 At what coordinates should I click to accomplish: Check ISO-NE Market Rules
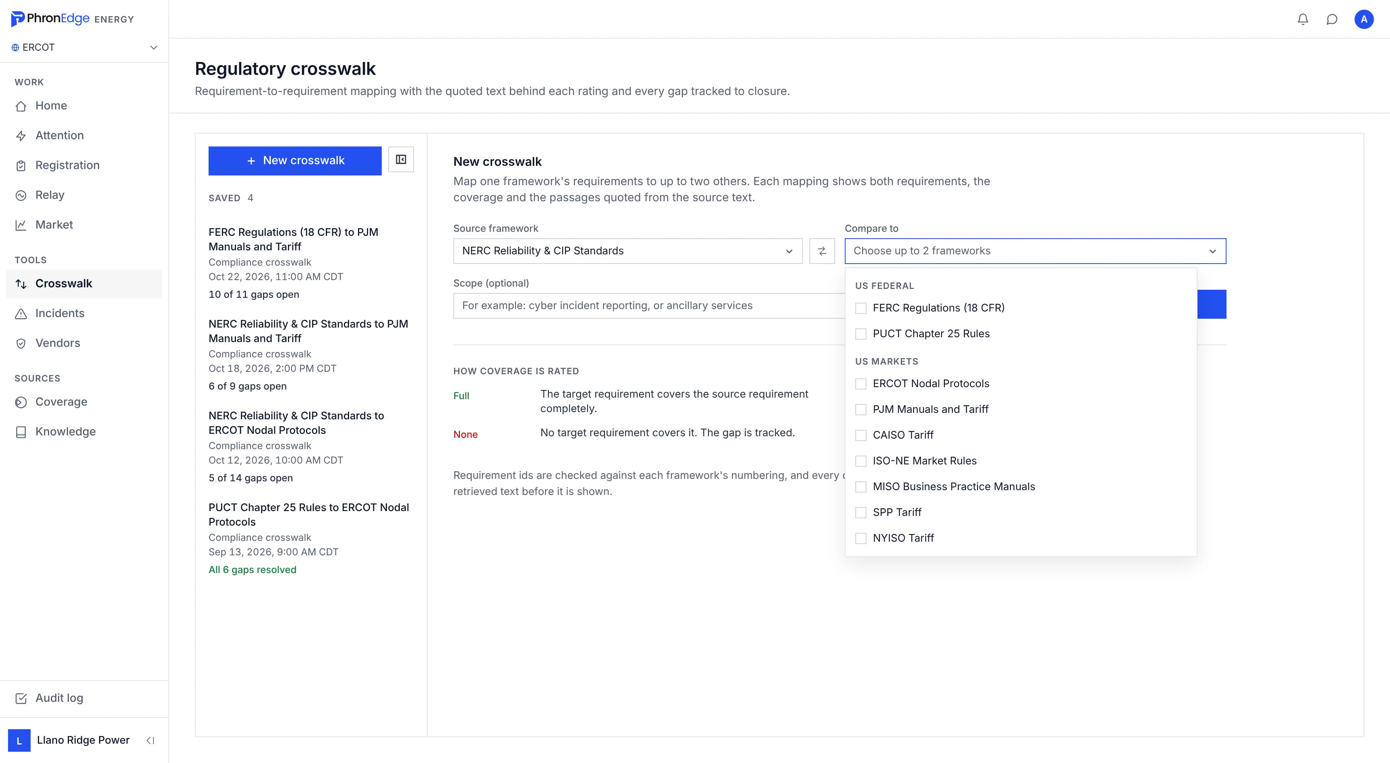click(860, 461)
